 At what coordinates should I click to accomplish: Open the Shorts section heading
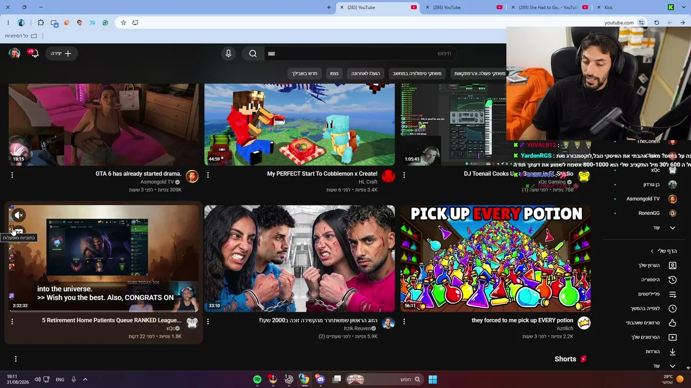(565, 359)
